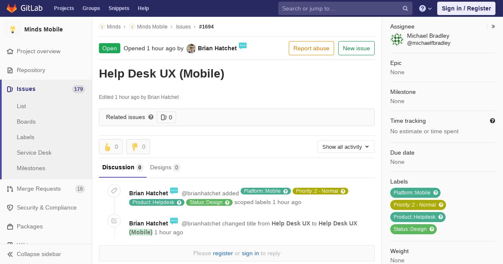This screenshot has height=264, width=503.
Task: Open the Groups menu in navbar
Action: click(91, 8)
